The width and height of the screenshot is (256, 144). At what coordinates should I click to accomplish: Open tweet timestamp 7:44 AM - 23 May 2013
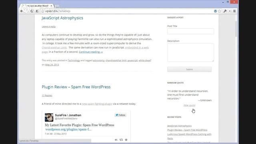56,134
